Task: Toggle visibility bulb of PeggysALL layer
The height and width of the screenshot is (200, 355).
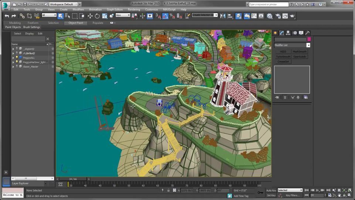Action: 17,58
